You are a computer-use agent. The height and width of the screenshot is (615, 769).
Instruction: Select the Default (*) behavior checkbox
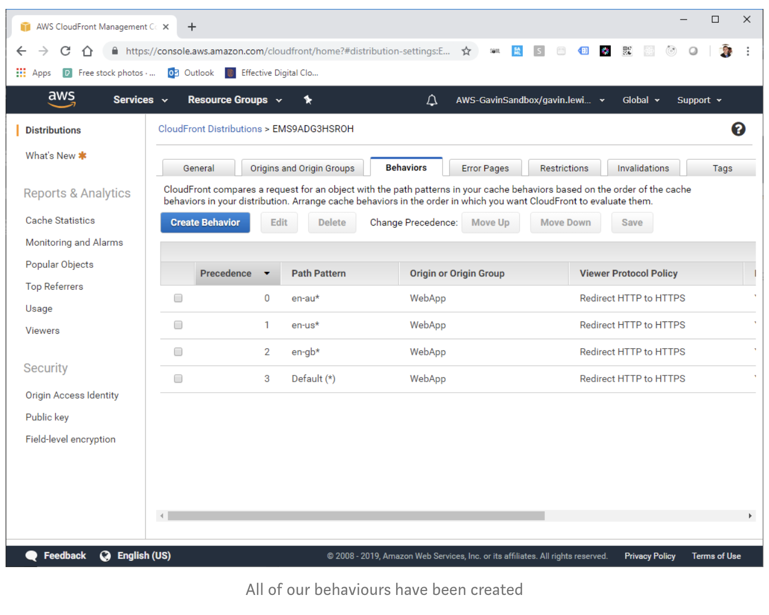[178, 378]
